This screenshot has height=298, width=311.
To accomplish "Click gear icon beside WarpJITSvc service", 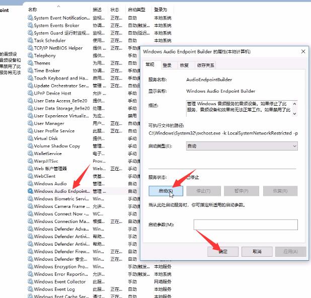I will coord(30,161).
